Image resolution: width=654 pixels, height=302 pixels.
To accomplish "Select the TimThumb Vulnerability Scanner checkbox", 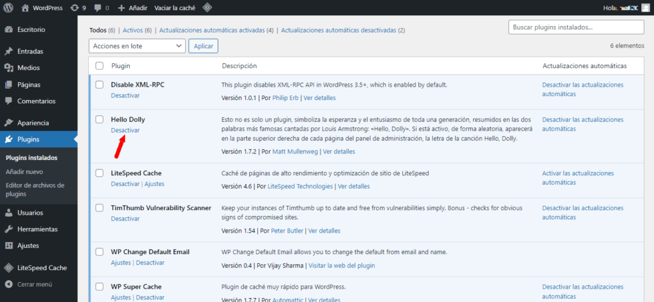I will tap(99, 208).
